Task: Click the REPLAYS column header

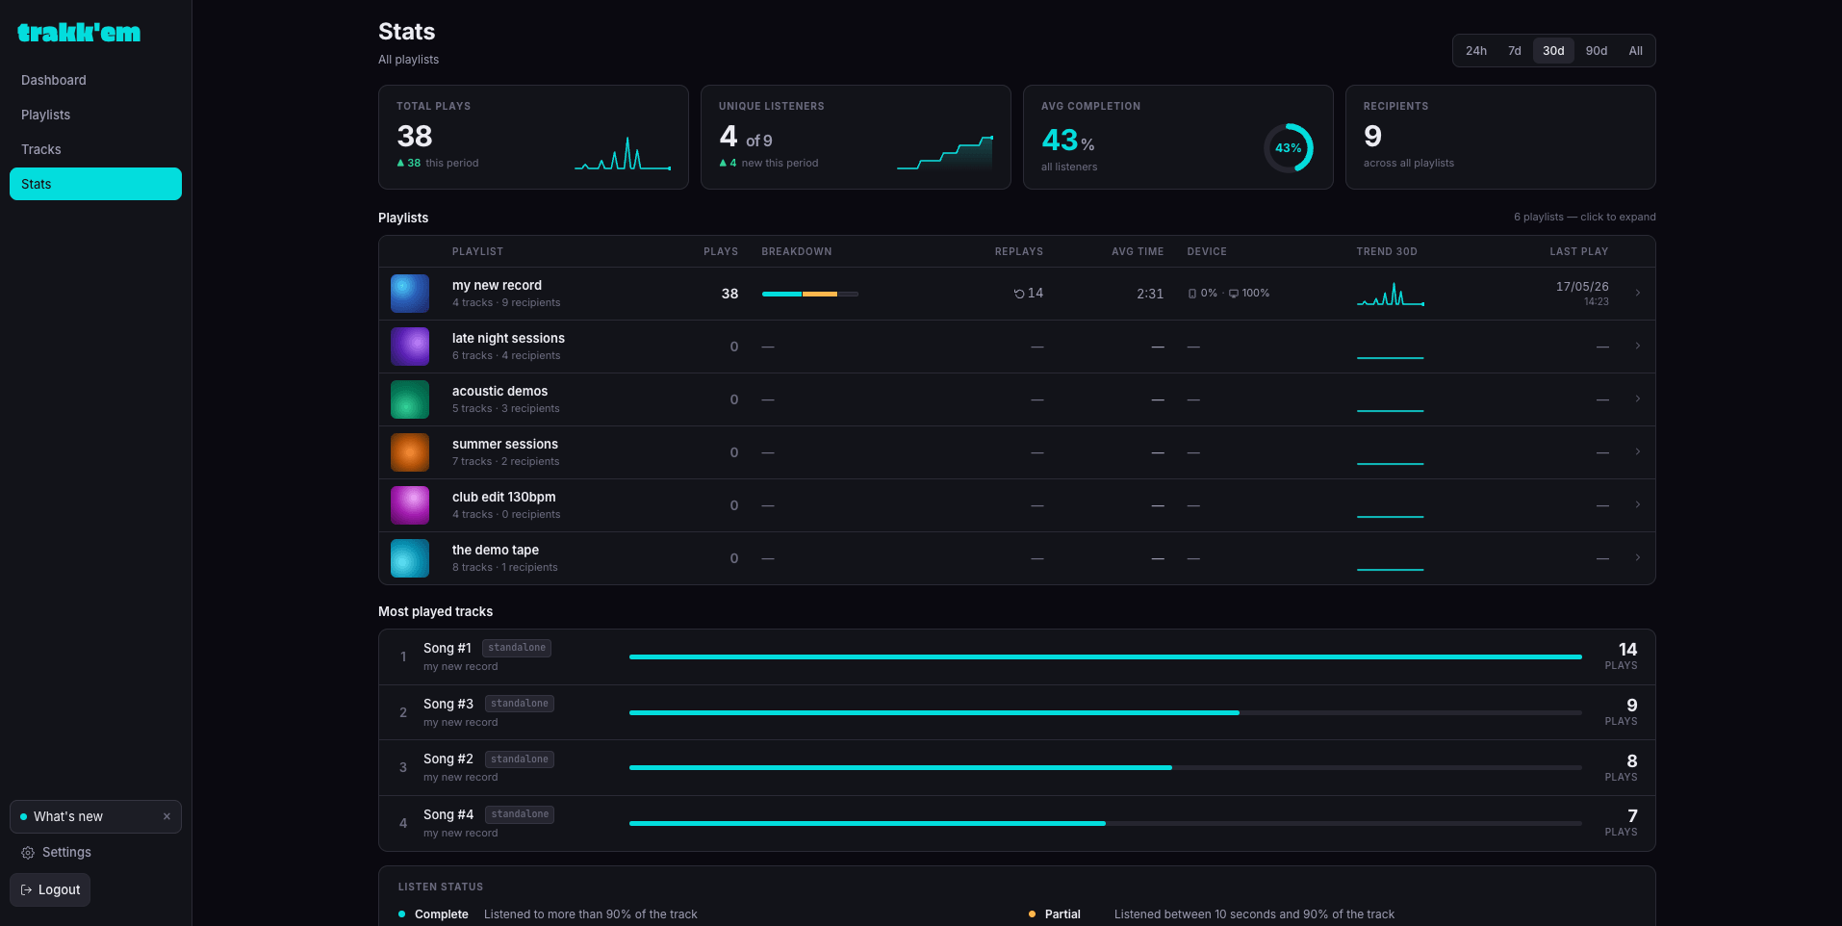Action: [x=1019, y=251]
